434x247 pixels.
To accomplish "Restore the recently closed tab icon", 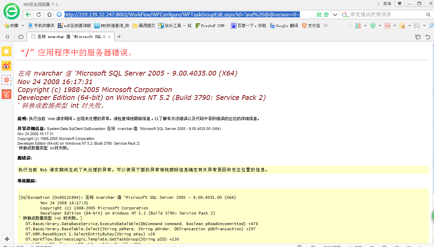I will point(428,37).
